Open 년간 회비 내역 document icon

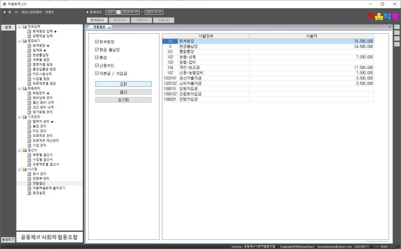point(29,107)
